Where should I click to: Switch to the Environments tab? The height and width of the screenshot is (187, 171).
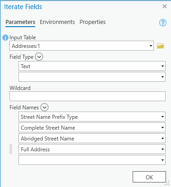(x=57, y=22)
